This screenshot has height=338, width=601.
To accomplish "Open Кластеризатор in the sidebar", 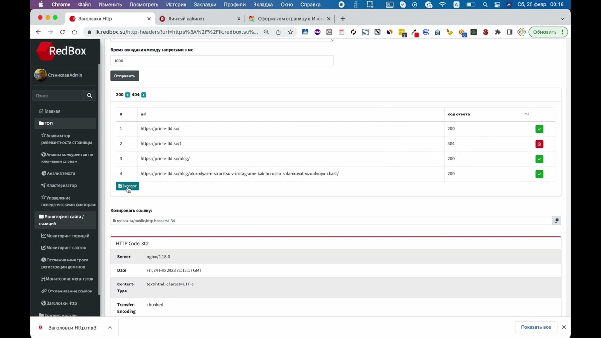I will (59, 185).
